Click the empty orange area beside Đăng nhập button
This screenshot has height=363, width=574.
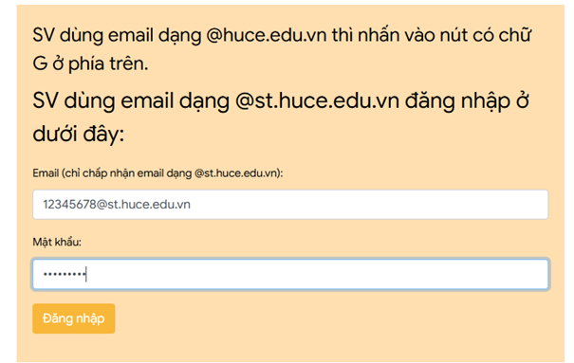click(x=329, y=318)
